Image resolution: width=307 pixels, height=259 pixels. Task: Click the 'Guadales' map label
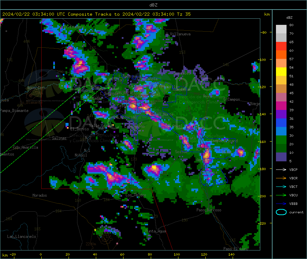point(182,73)
